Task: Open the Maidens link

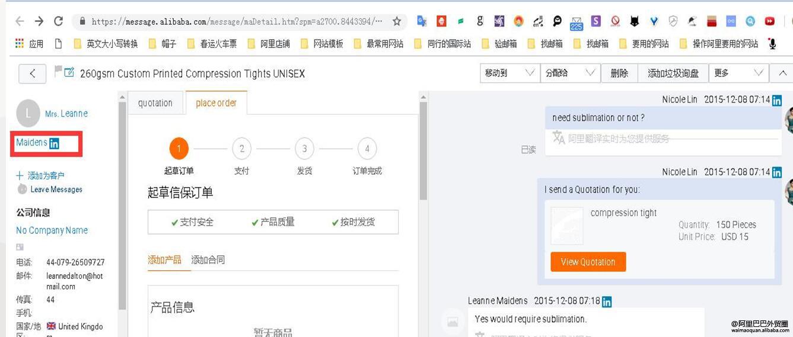Action: point(31,143)
